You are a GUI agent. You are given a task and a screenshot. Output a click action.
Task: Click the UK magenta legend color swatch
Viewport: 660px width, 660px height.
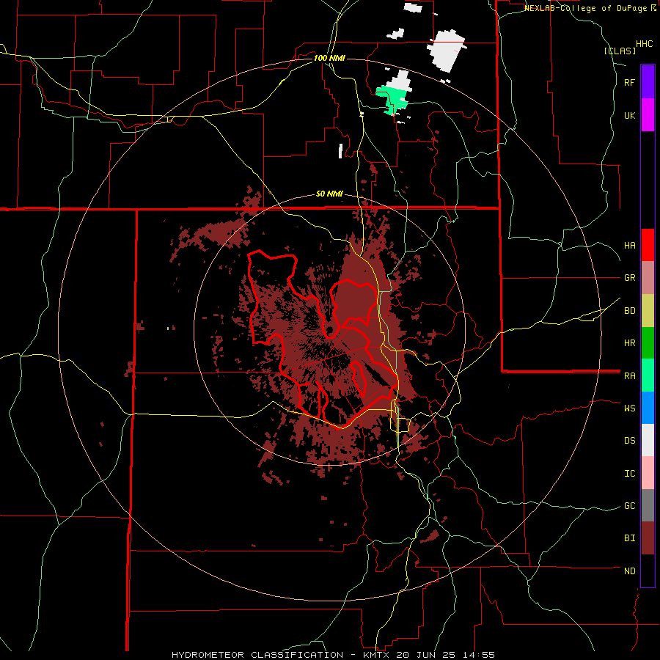(x=648, y=115)
